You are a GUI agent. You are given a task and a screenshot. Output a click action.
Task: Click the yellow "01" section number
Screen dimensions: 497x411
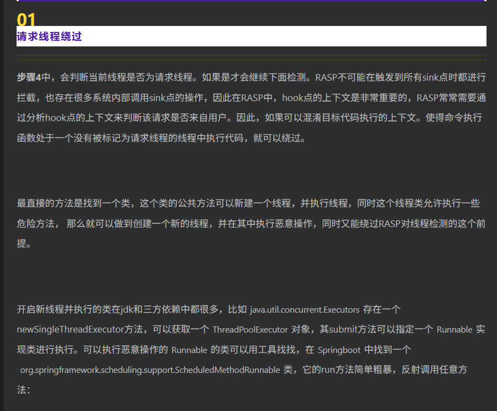tap(26, 19)
